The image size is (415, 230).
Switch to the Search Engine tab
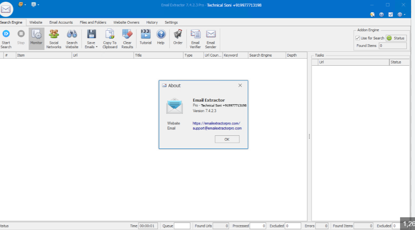[x=11, y=22]
